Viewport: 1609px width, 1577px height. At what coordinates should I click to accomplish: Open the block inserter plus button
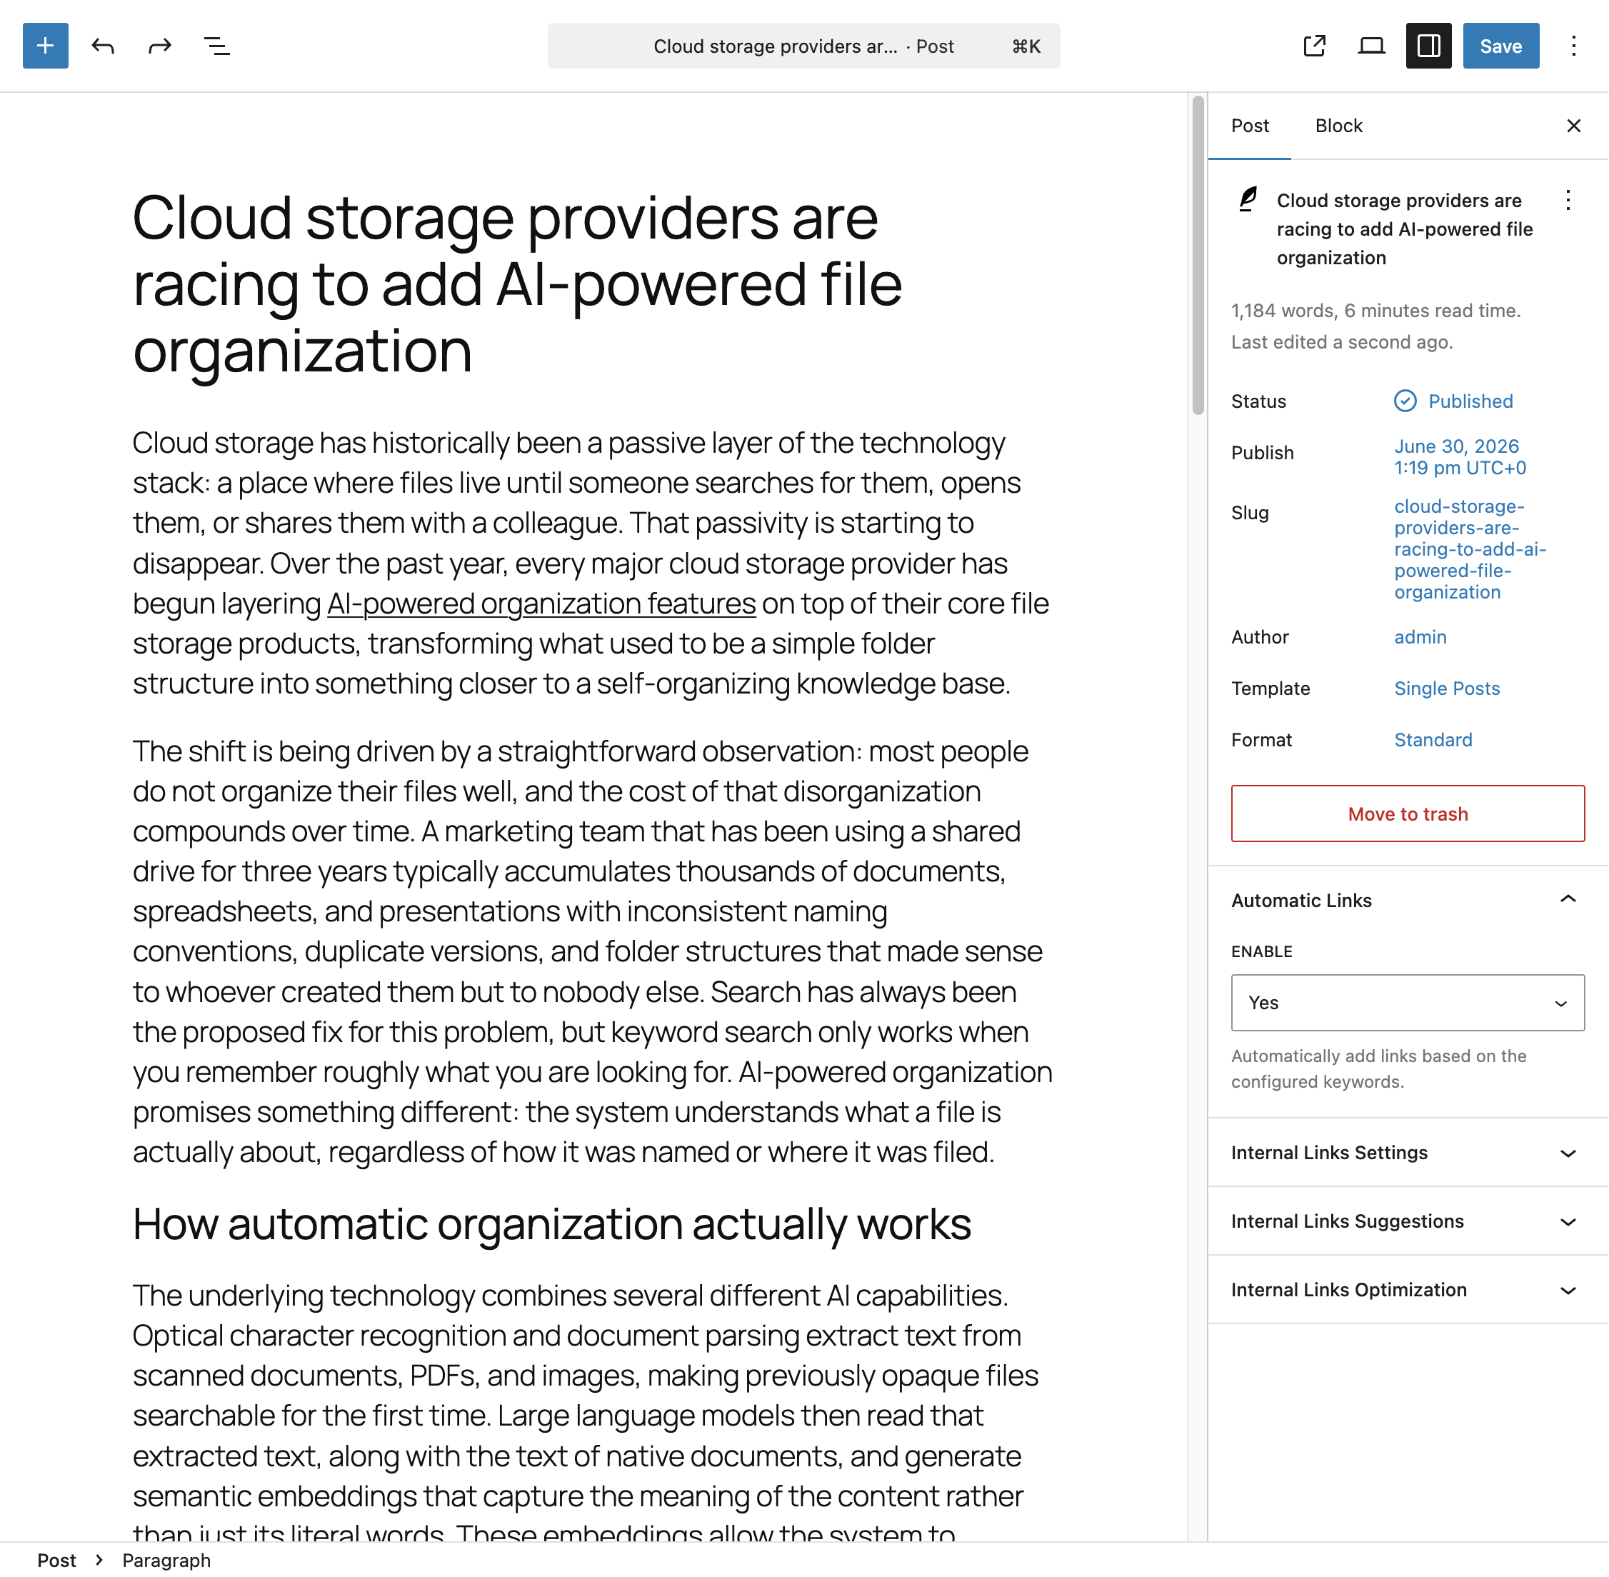[x=46, y=46]
